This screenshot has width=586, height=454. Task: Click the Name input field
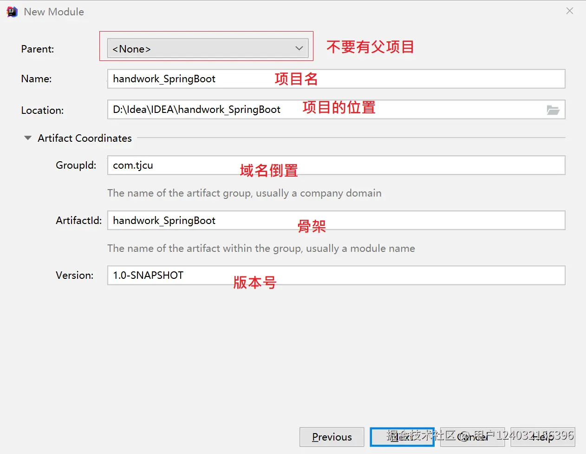point(336,79)
